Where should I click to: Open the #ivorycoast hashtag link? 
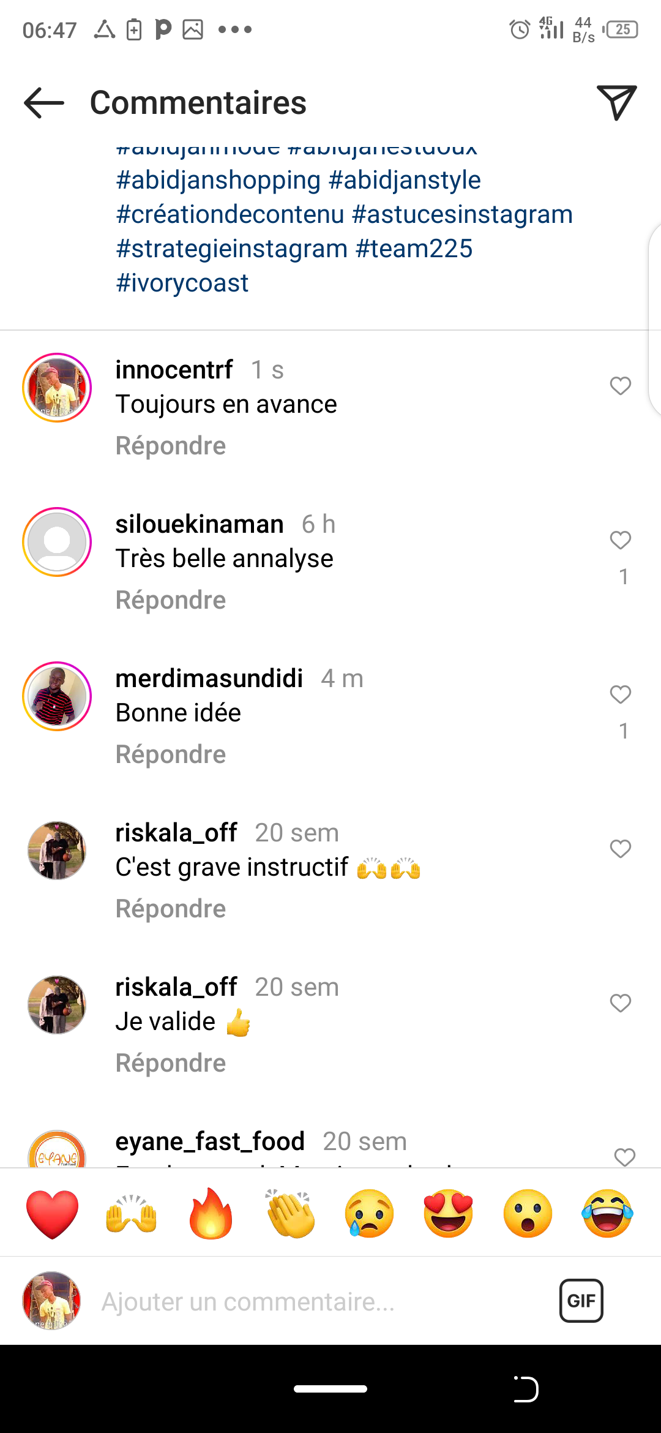point(182,283)
